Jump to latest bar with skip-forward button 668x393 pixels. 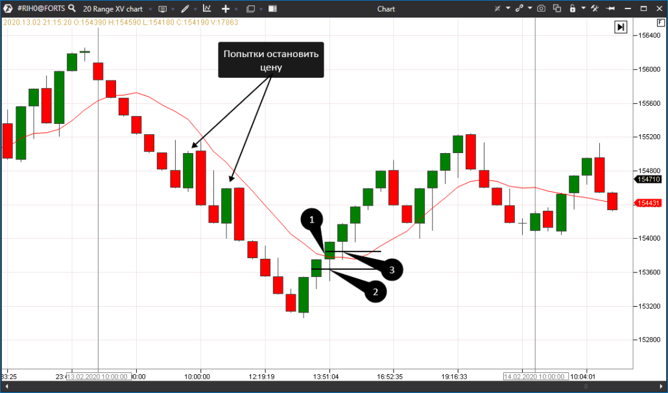point(621,27)
